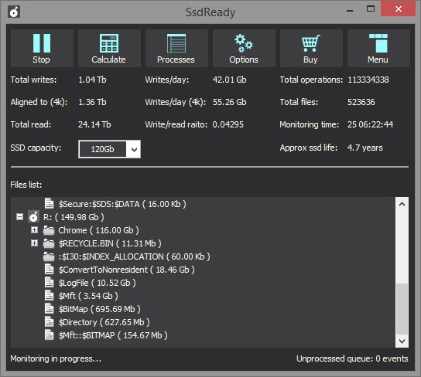Image resolution: width=421 pixels, height=377 pixels.
Task: Click the Total writes value 1.04 Tb
Action: click(92, 80)
